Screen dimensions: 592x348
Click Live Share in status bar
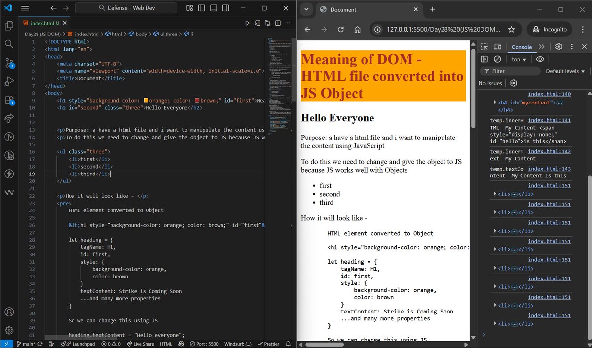(x=141, y=344)
